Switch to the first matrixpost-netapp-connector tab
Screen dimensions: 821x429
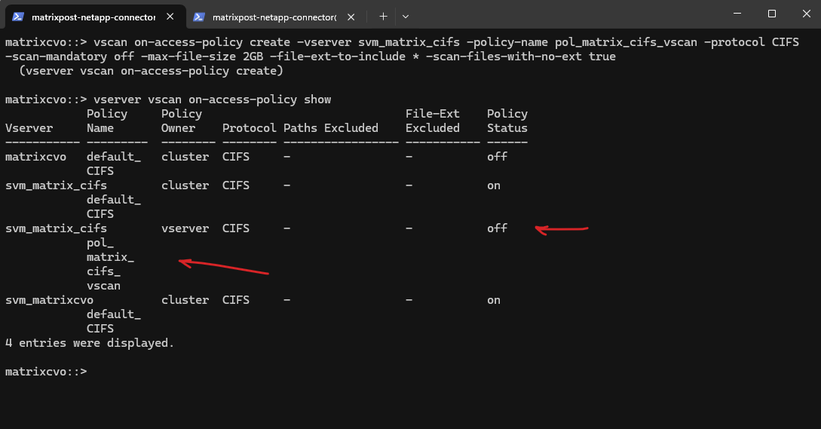93,17
